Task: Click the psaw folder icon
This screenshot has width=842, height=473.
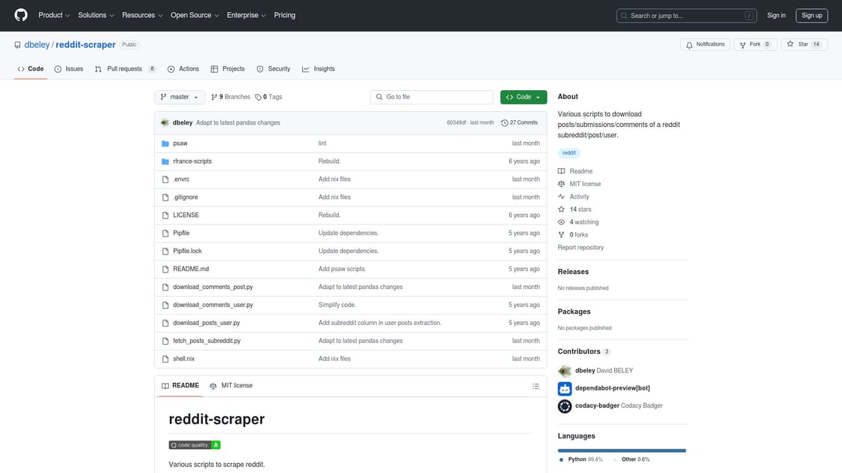Action: [x=165, y=143]
